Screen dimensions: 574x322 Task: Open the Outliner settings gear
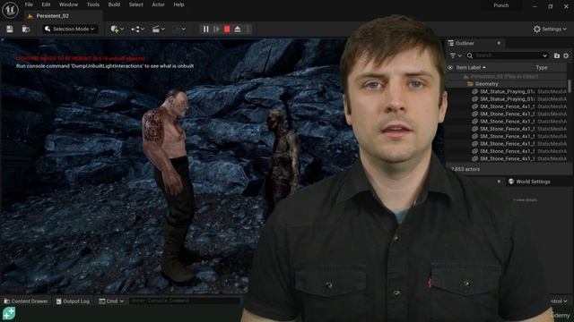[566, 55]
